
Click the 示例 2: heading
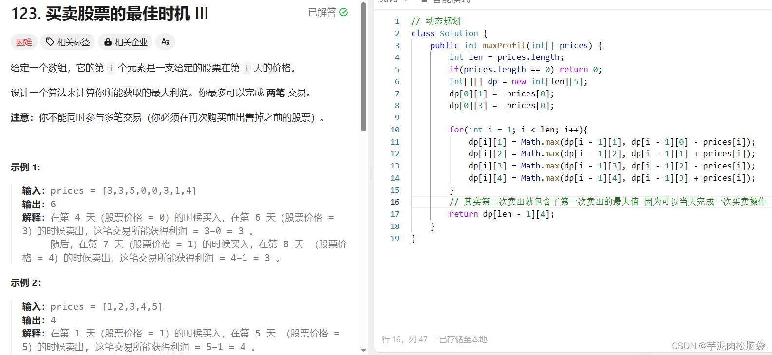coord(26,282)
